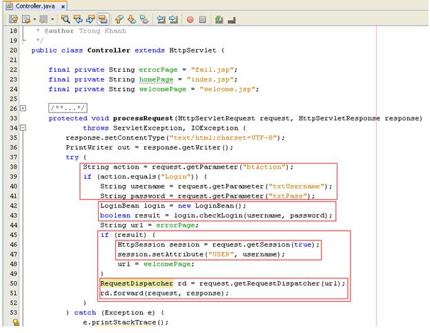Click Toggle Bookmark icon

pyautogui.click(x=144, y=19)
